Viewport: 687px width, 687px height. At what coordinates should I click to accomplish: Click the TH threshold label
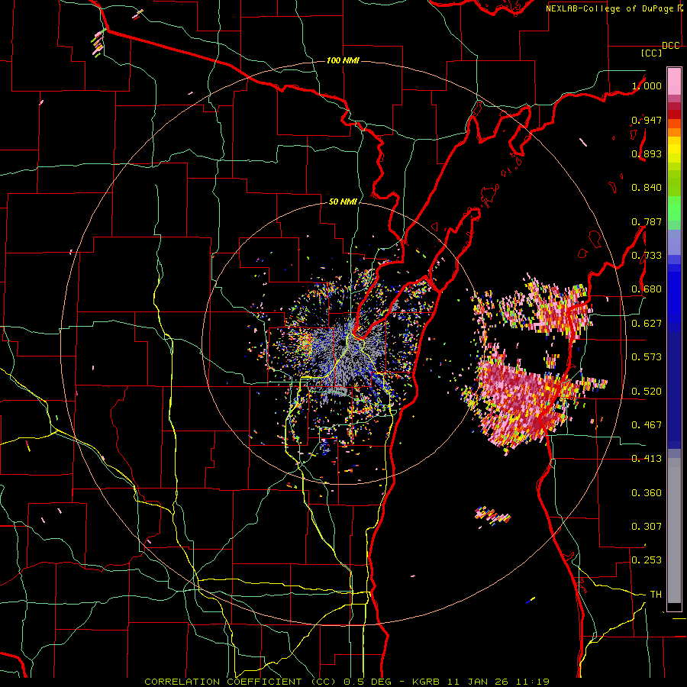pos(656,595)
